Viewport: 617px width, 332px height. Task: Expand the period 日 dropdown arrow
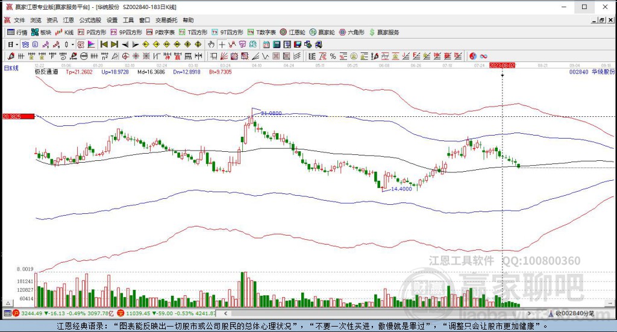click(x=17, y=45)
